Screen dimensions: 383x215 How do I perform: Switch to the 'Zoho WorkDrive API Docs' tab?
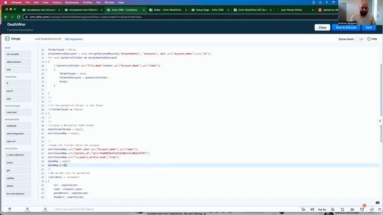tap(253, 10)
